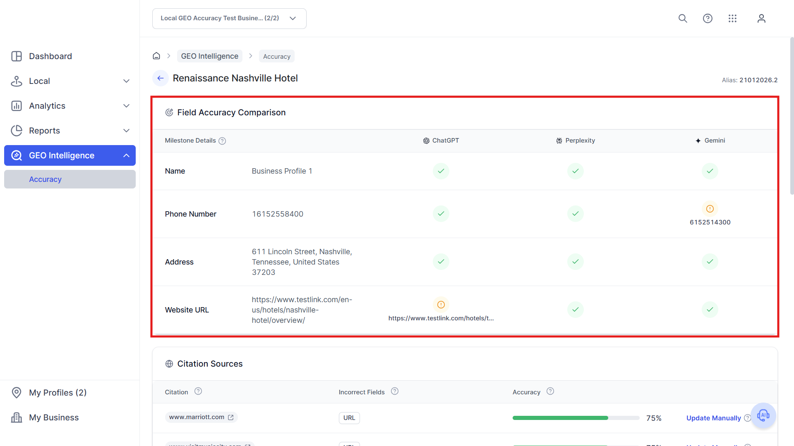Click the page vertical scrollbar
The height and width of the screenshot is (446, 794).
[x=792, y=116]
